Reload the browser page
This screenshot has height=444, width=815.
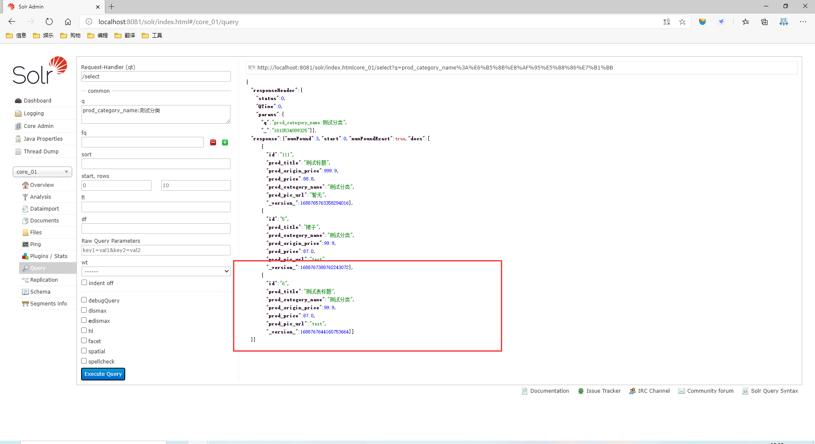click(x=49, y=22)
